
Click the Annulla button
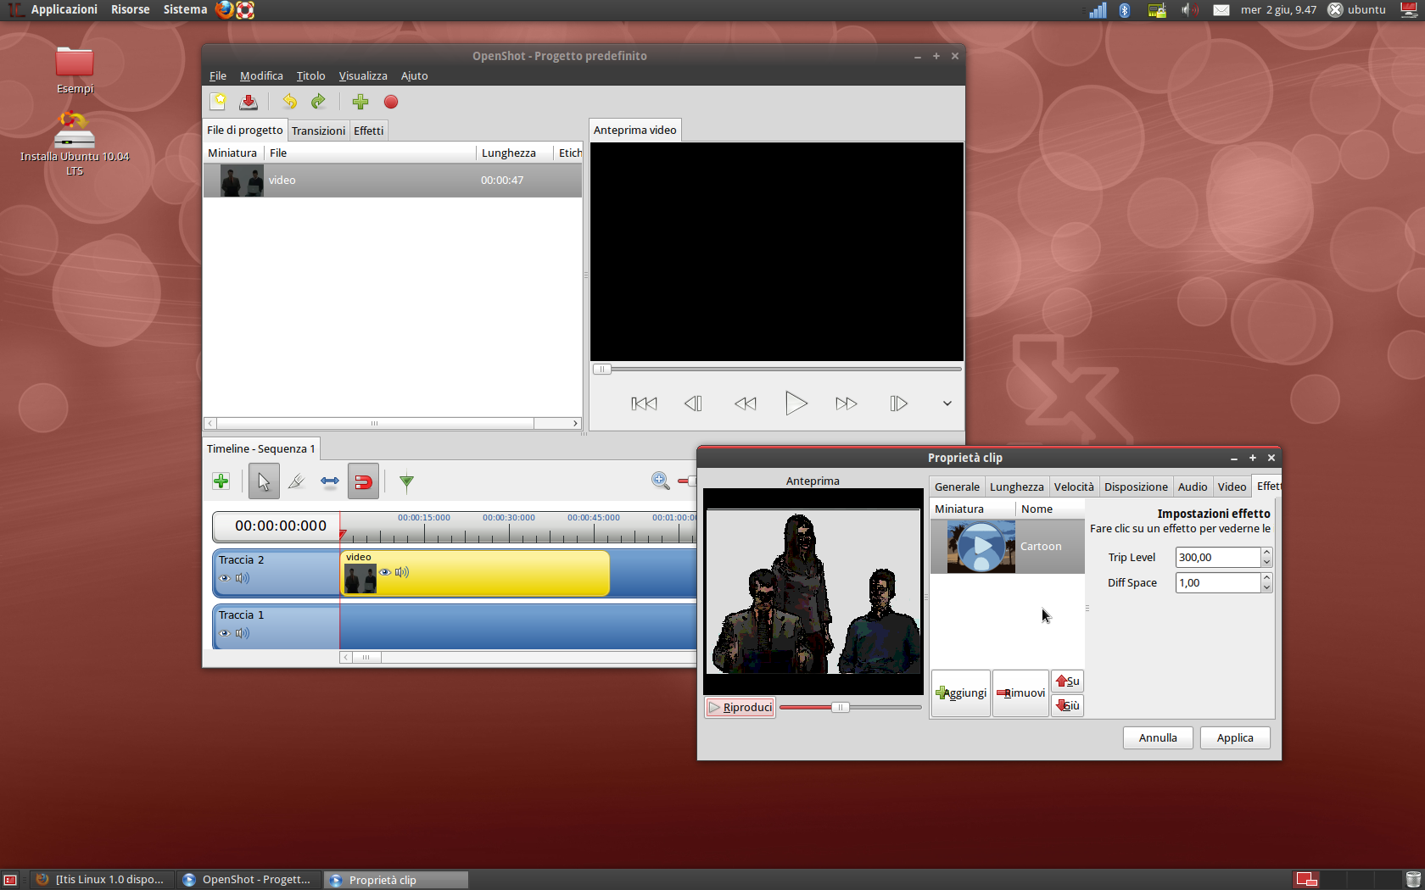(x=1158, y=737)
